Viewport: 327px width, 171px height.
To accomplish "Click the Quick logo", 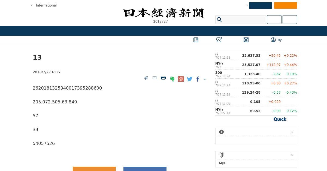I will coord(280,119).
